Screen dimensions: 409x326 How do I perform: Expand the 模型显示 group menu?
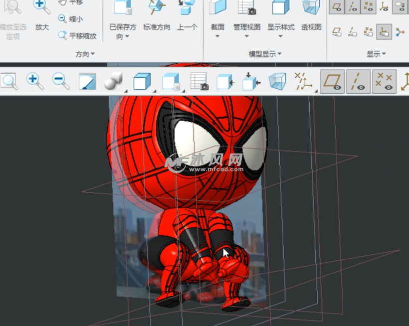pos(265,54)
